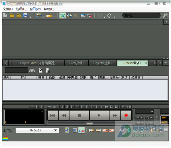Click the grayed-out track list icon
171x148 pixels.
76,16
